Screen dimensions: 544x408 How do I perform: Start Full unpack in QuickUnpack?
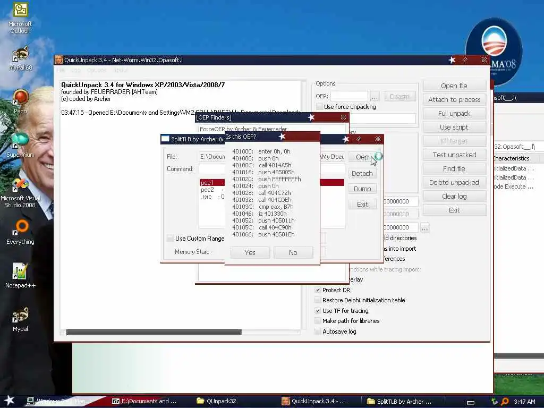pos(454,114)
